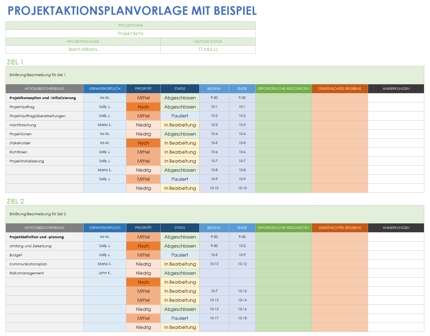This screenshot has width=430, height=336.
Task: Select the 'Erklärung/Beschreibung für Ziel 1' cell
Action: 215,75
